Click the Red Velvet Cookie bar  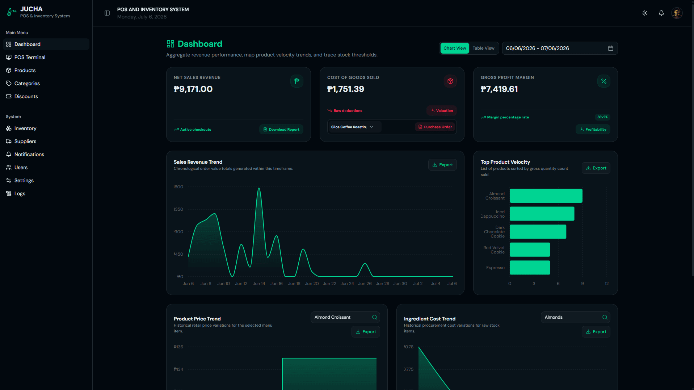[530, 250]
